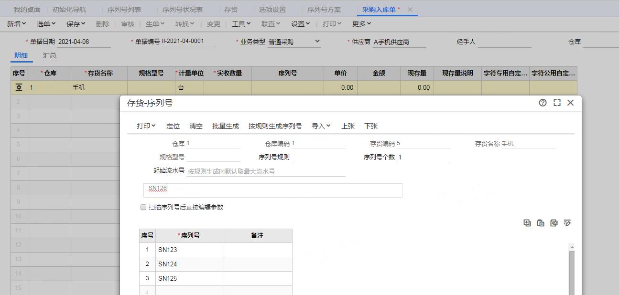Image resolution: width=619 pixels, height=295 pixels.
Task: Click the row settings gear icon in row 1
Action: [19, 87]
